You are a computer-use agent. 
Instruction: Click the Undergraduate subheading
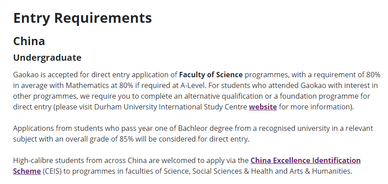coord(47,58)
